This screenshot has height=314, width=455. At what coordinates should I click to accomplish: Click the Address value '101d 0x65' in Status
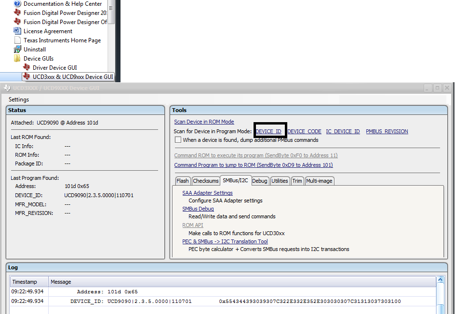(x=77, y=186)
